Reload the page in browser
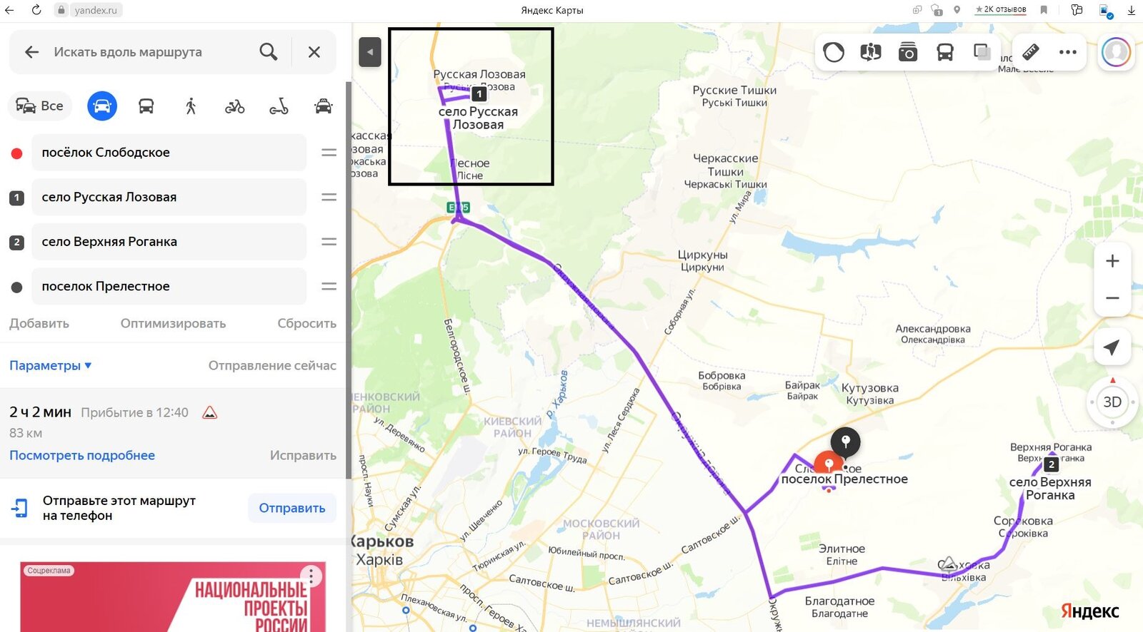1143x632 pixels. [36, 10]
